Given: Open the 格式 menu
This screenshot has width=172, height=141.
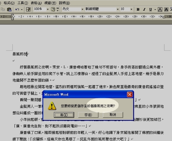Looking at the screenshot, I should point(9,3).
